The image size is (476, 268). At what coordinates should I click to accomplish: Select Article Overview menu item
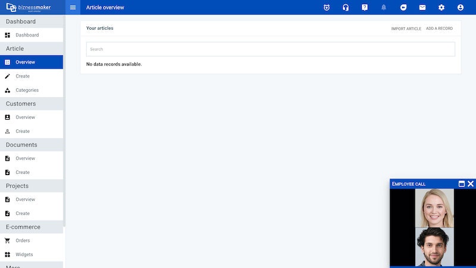point(32,62)
